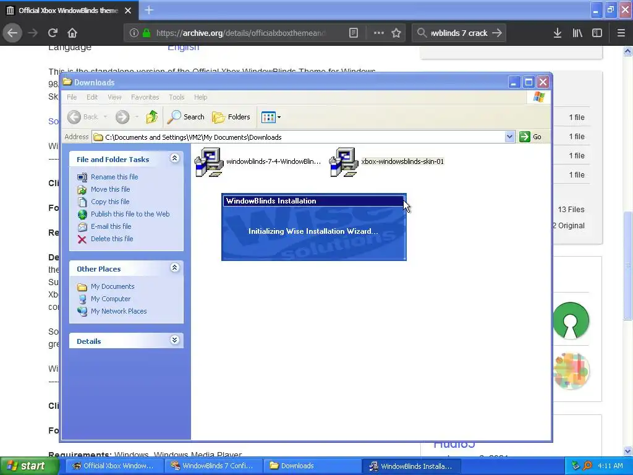The width and height of the screenshot is (633, 475).
Task: Open My Documents from Other Places
Action: [x=113, y=286]
